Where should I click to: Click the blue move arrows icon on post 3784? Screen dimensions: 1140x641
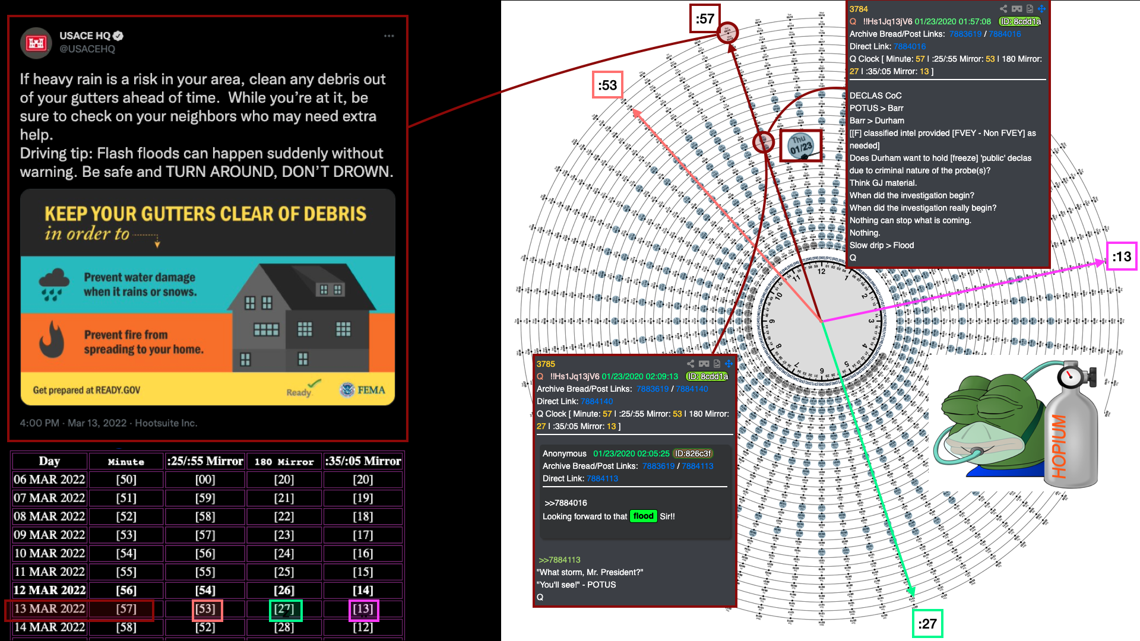click(1041, 9)
